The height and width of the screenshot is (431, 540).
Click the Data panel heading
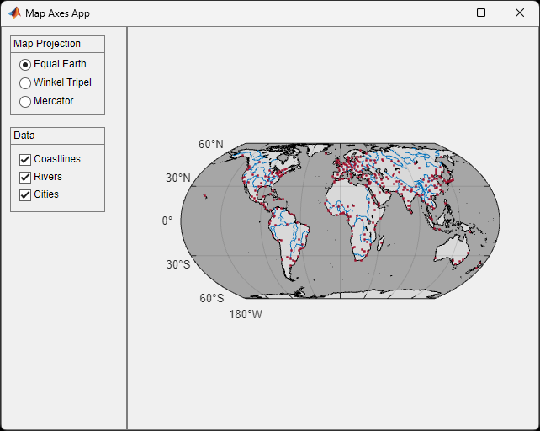[x=24, y=136]
